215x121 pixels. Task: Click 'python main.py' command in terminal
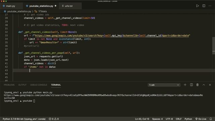pyautogui.click(x=43, y=92)
